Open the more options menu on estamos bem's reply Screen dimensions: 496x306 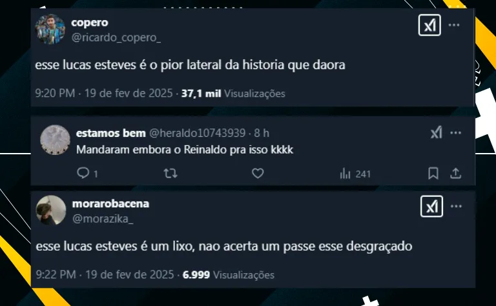point(455,133)
